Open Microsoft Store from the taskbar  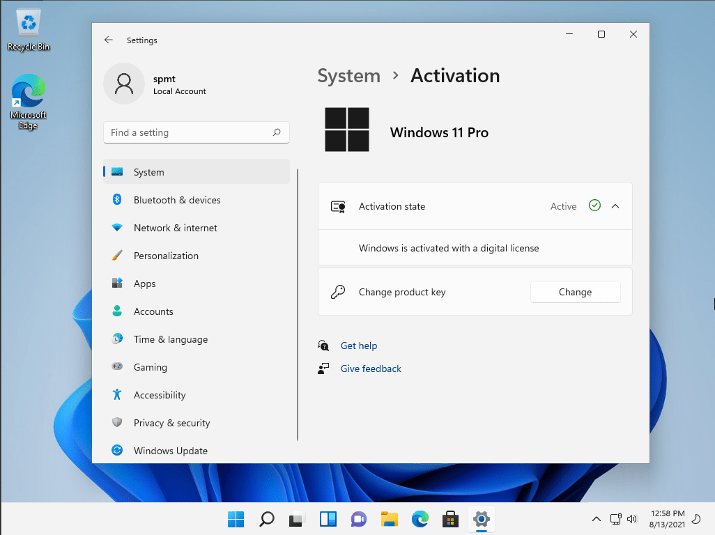[x=450, y=519]
